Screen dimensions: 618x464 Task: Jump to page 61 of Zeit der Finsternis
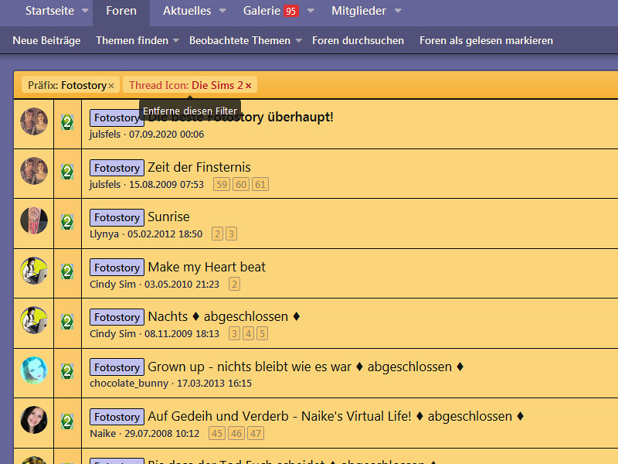click(260, 184)
